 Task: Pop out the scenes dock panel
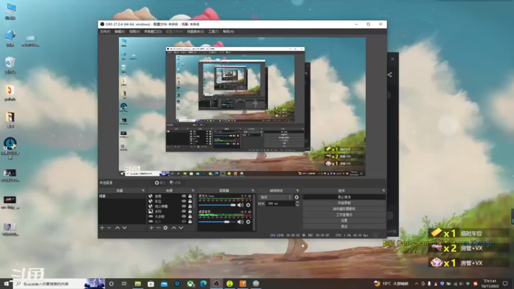coord(143,190)
